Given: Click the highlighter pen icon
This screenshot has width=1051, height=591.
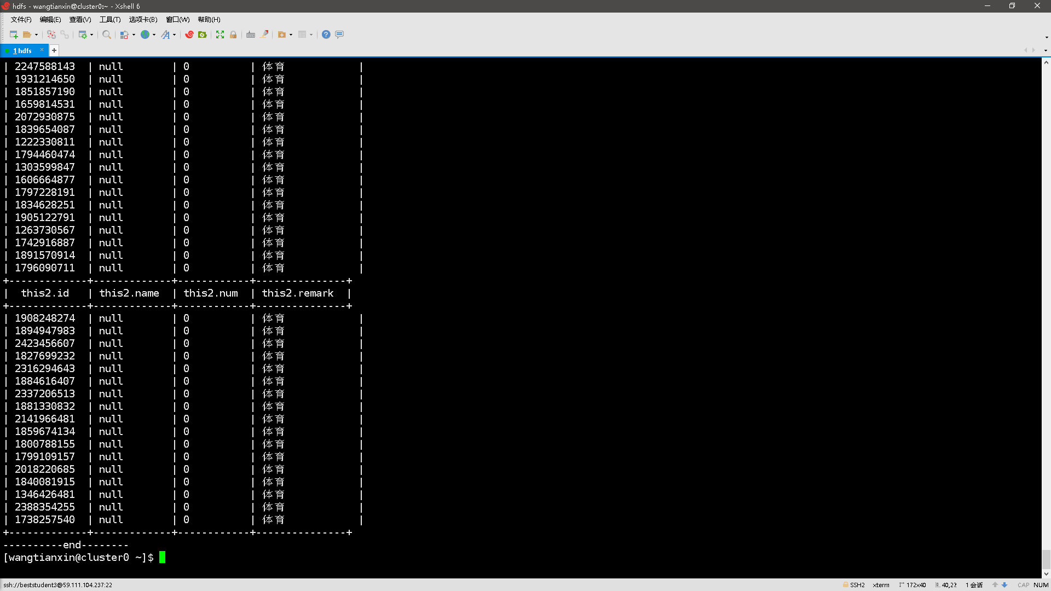Looking at the screenshot, I should coord(264,34).
